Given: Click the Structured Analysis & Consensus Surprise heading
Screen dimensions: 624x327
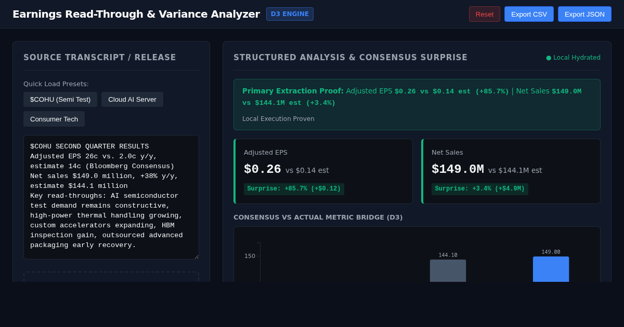Looking at the screenshot, I should click(350, 58).
